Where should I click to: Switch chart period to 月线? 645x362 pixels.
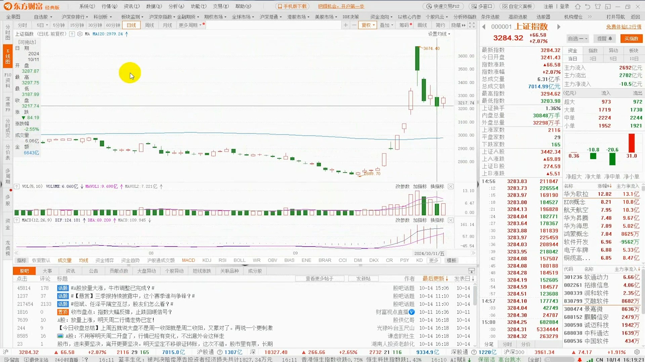[x=167, y=25]
